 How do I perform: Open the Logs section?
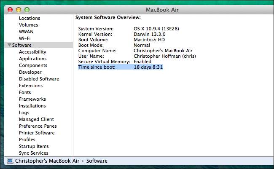(x=24, y=113)
